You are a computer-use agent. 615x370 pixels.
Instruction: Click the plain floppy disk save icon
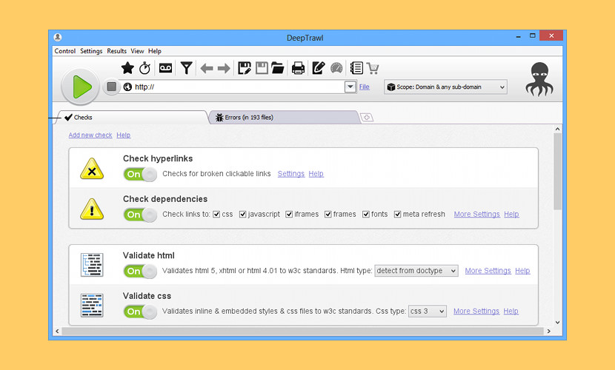262,68
